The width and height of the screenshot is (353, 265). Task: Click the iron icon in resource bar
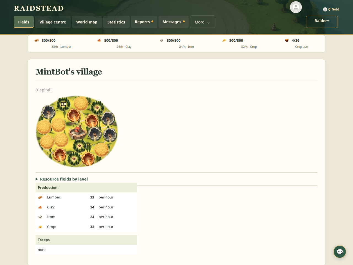[x=162, y=40]
